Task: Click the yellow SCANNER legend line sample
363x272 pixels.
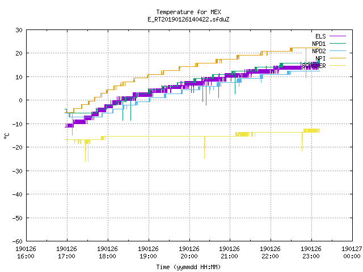Action: [337, 66]
